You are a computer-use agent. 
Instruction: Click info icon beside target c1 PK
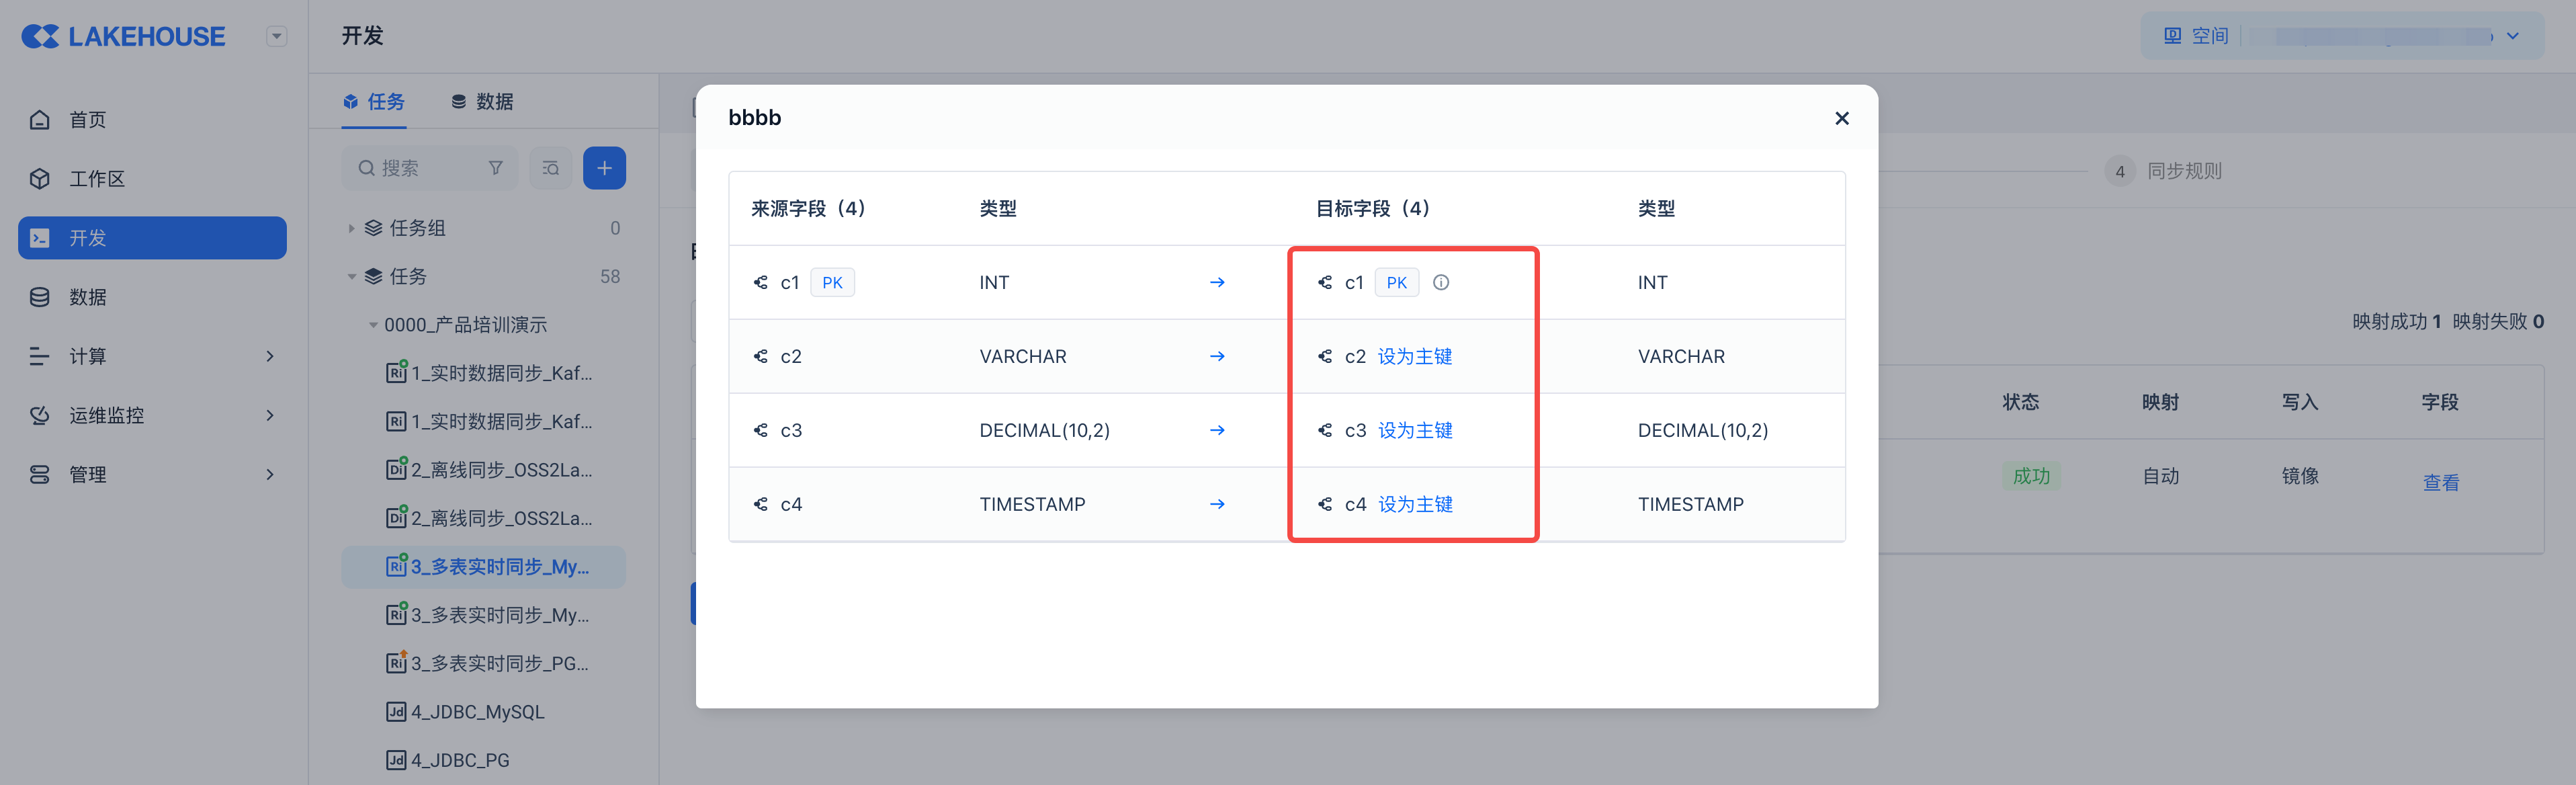tap(1441, 283)
